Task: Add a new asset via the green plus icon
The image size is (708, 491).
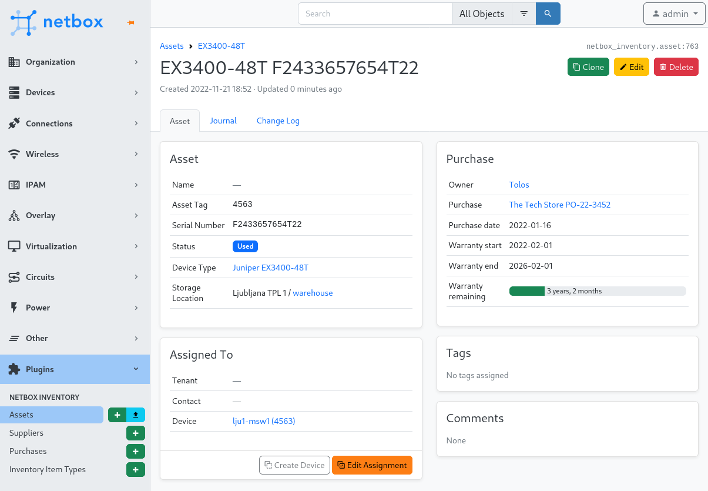Action: coord(117,415)
